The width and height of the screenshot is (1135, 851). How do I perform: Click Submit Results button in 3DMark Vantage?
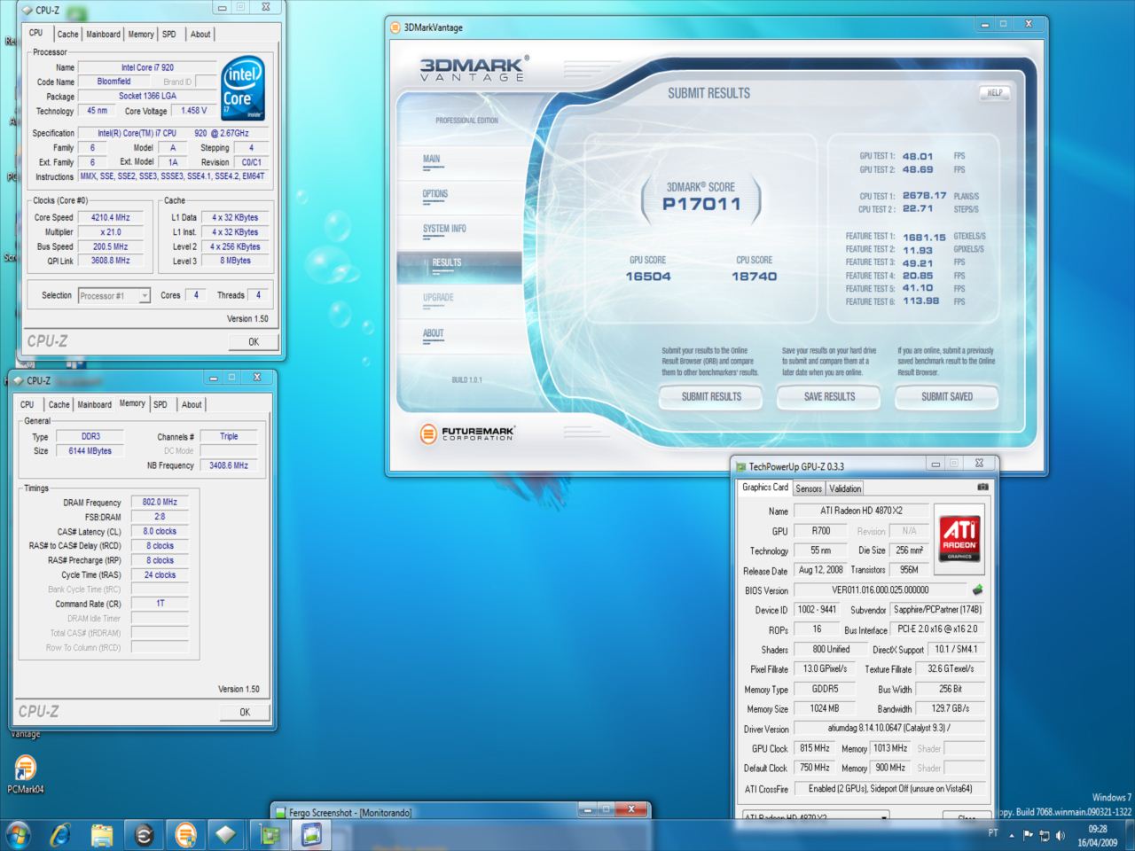coord(711,397)
